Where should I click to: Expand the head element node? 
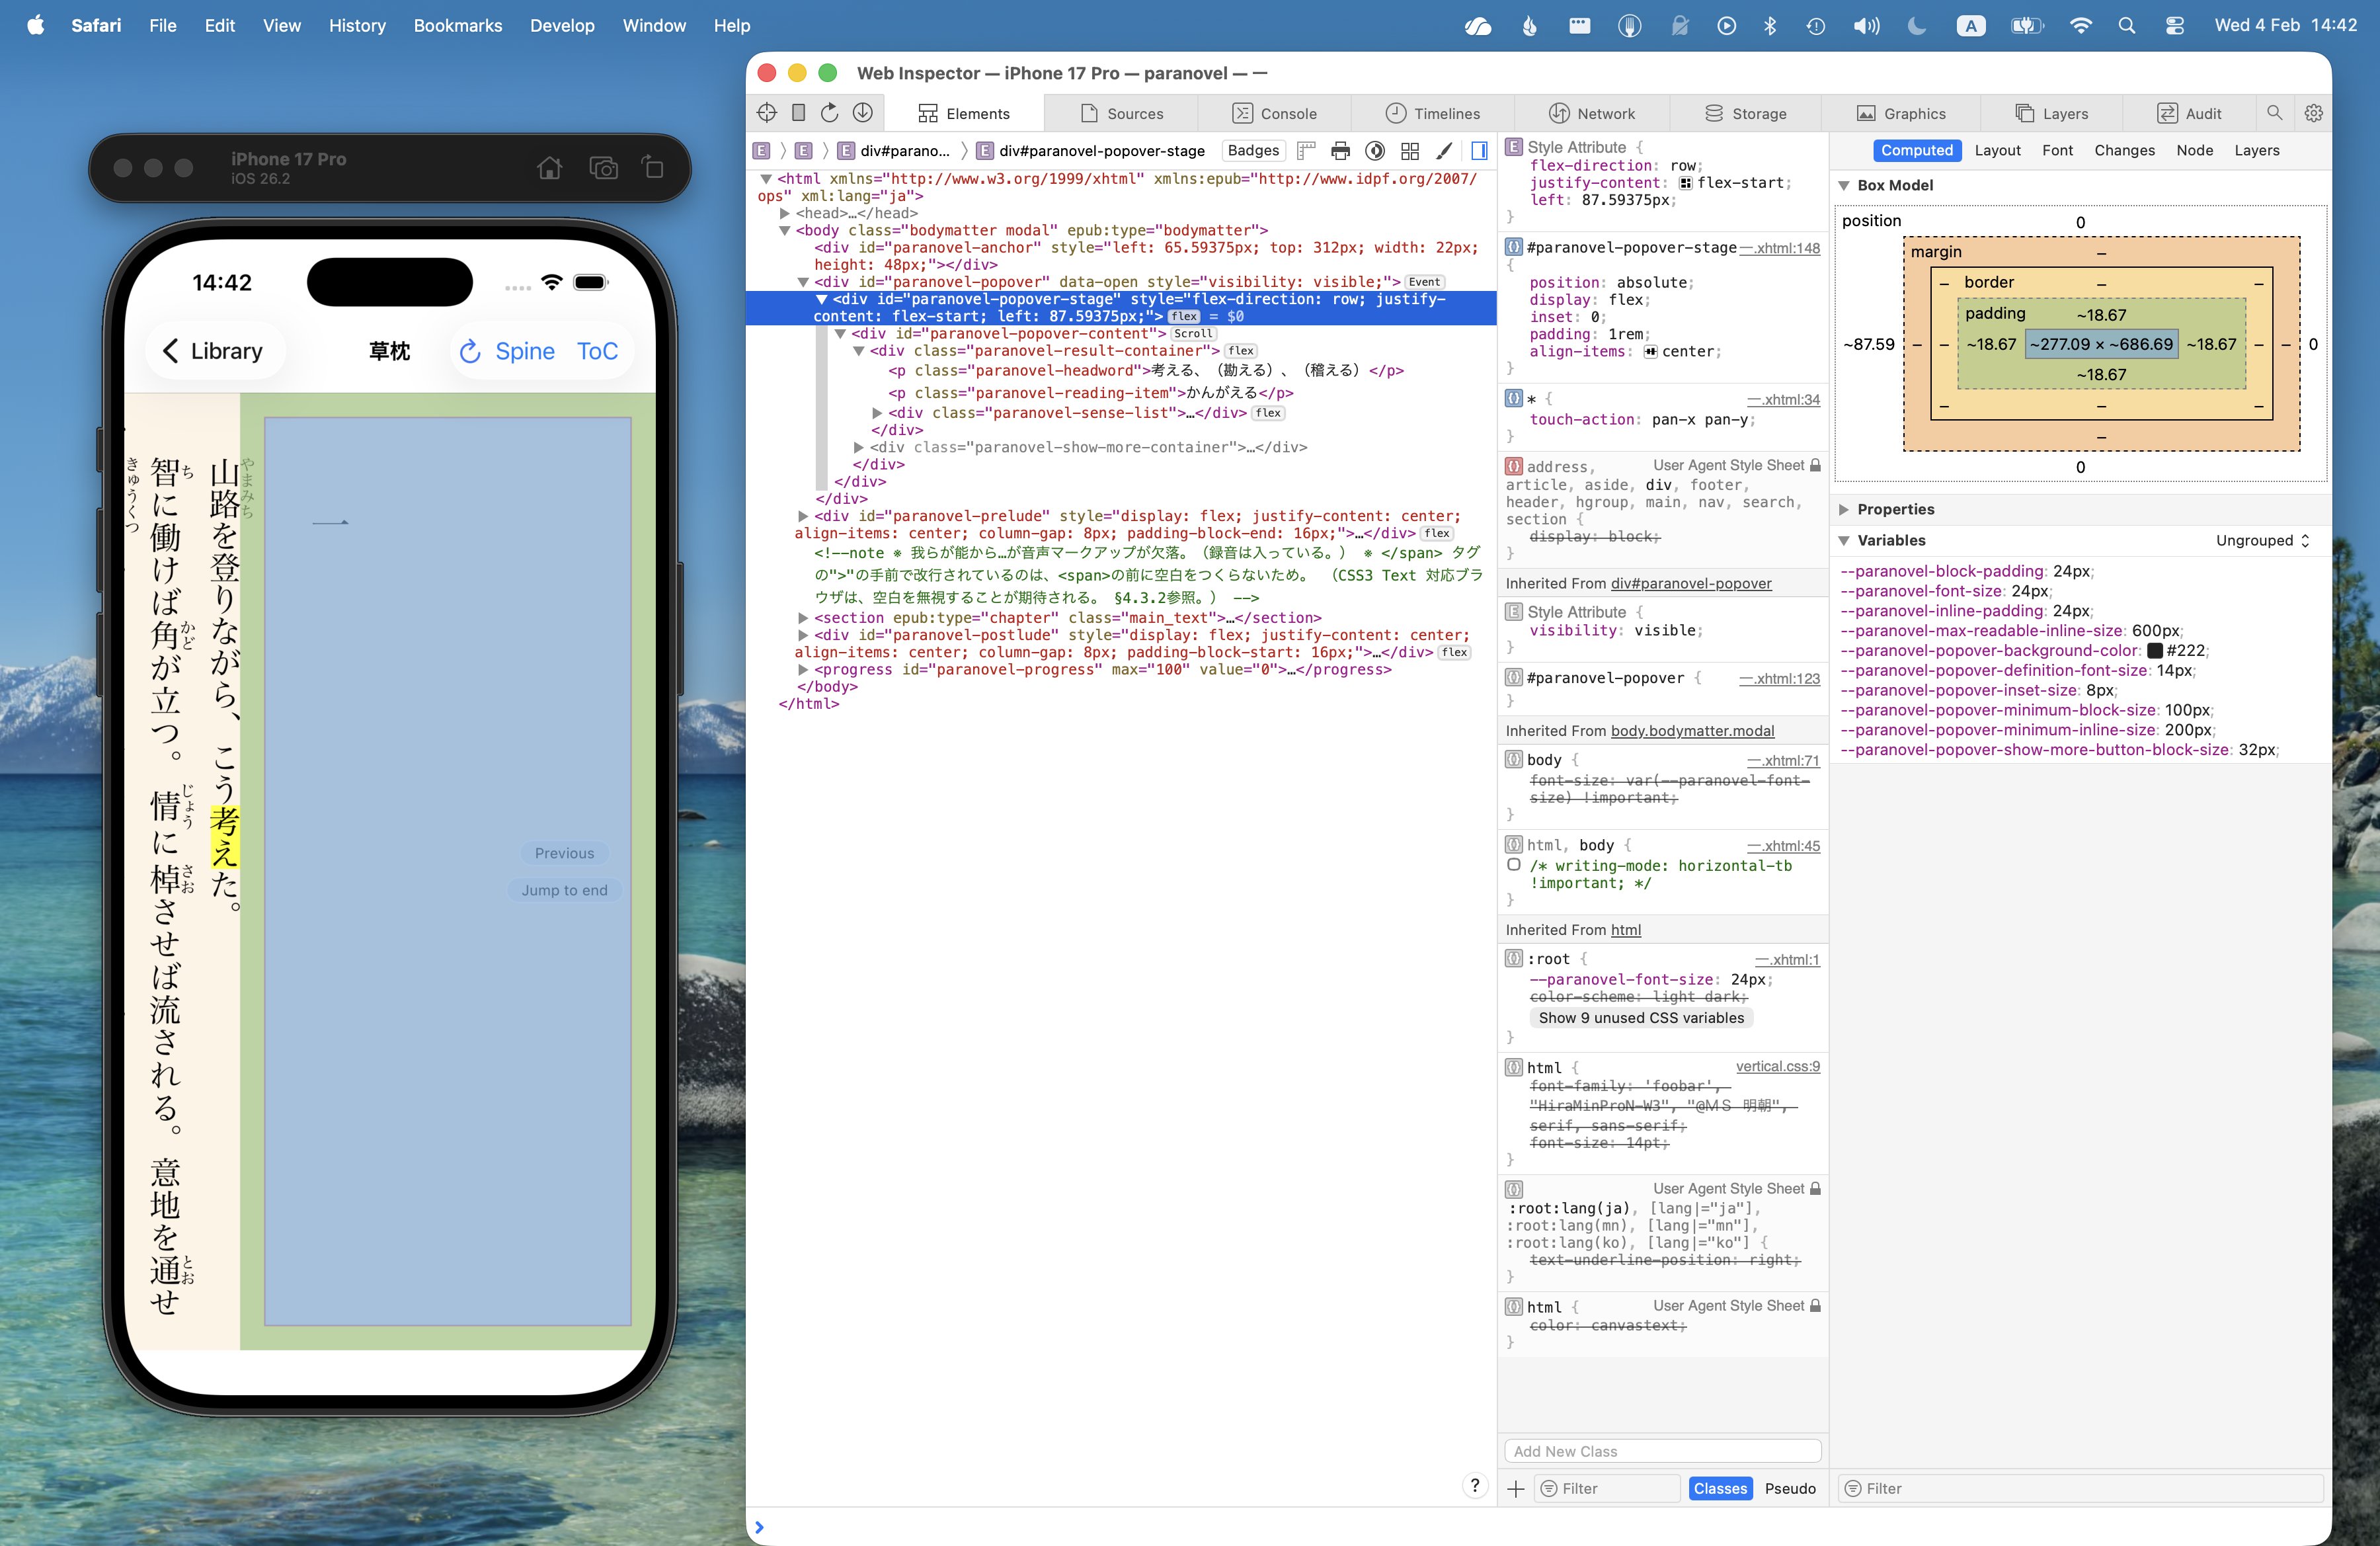pyautogui.click(x=785, y=213)
